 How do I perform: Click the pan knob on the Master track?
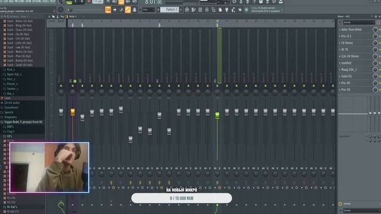(x=61, y=92)
